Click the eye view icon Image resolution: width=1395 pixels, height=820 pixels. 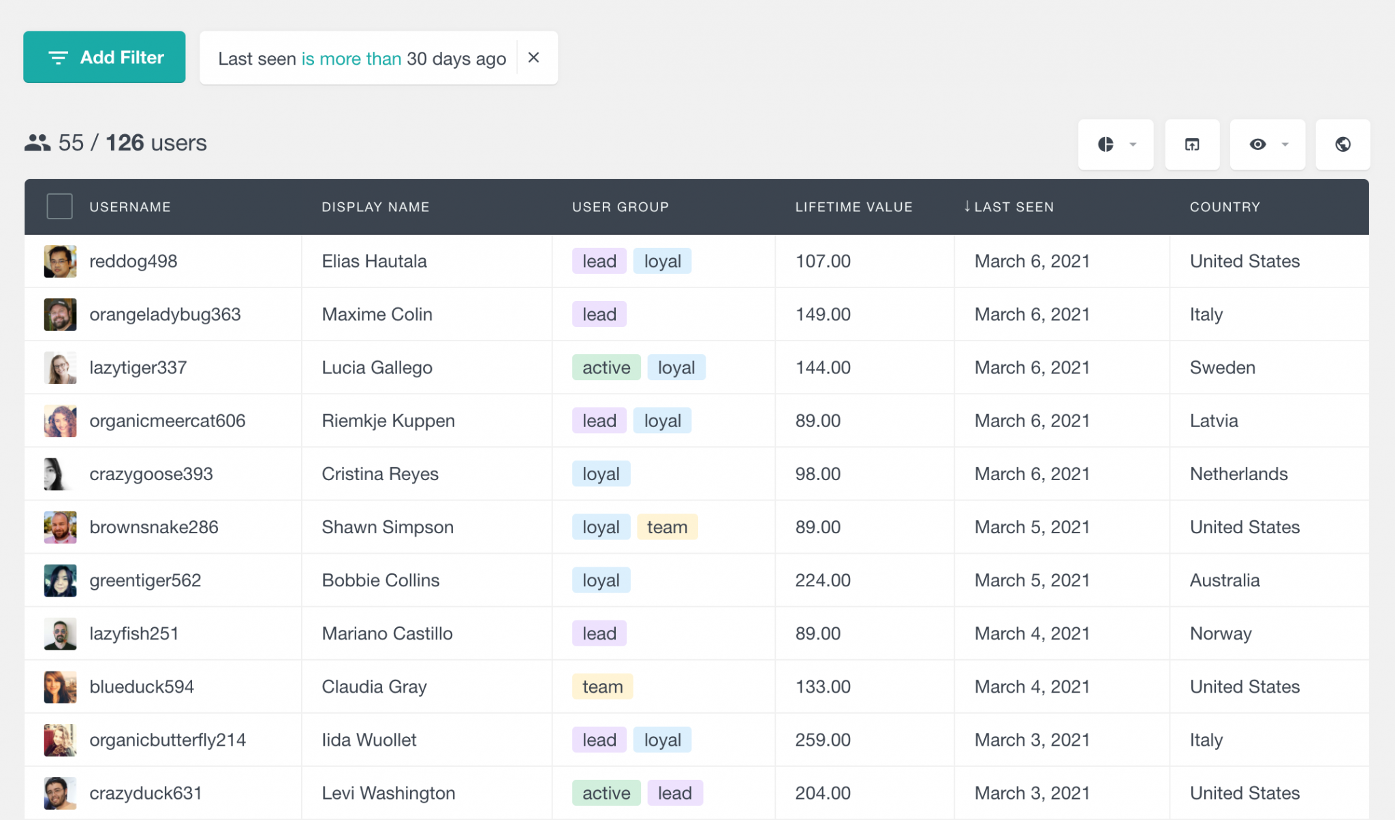(1258, 144)
